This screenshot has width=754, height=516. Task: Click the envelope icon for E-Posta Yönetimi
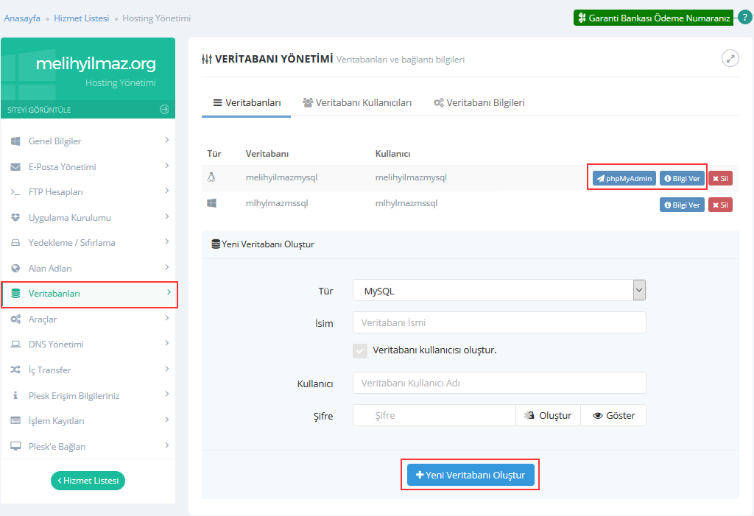[15, 167]
